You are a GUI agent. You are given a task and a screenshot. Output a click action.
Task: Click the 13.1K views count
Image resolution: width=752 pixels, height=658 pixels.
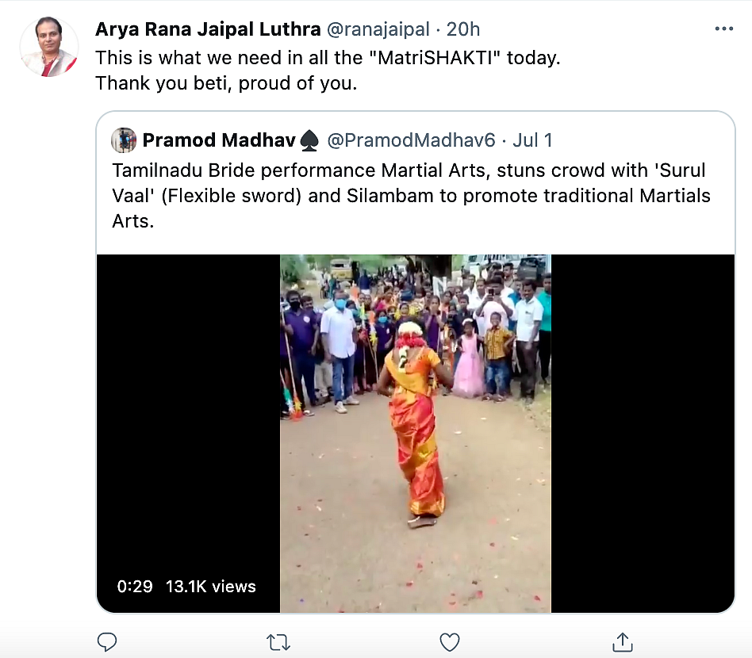pyautogui.click(x=210, y=587)
